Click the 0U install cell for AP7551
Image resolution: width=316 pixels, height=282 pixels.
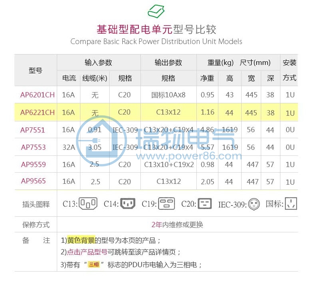pos(290,130)
